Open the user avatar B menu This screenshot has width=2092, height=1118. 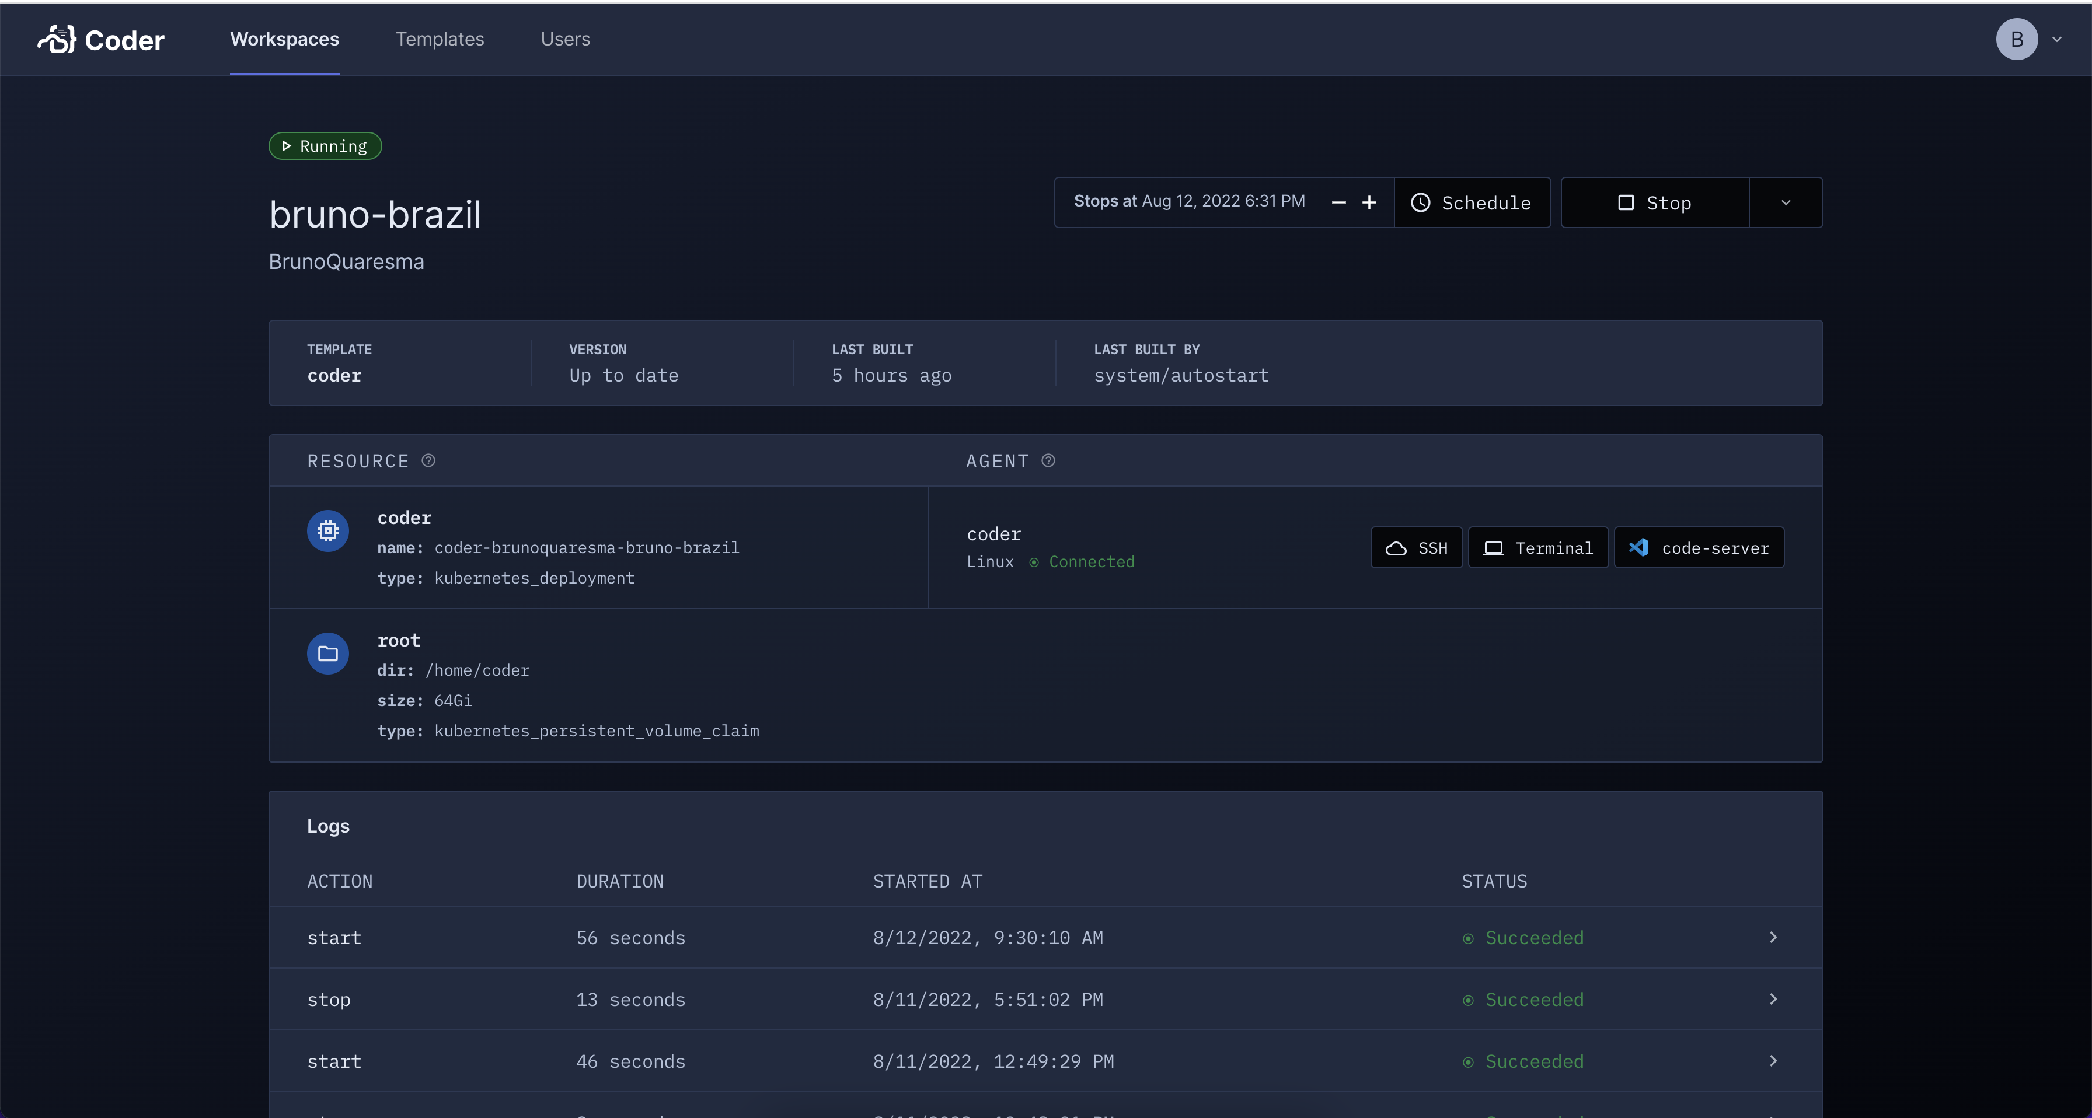point(2017,39)
